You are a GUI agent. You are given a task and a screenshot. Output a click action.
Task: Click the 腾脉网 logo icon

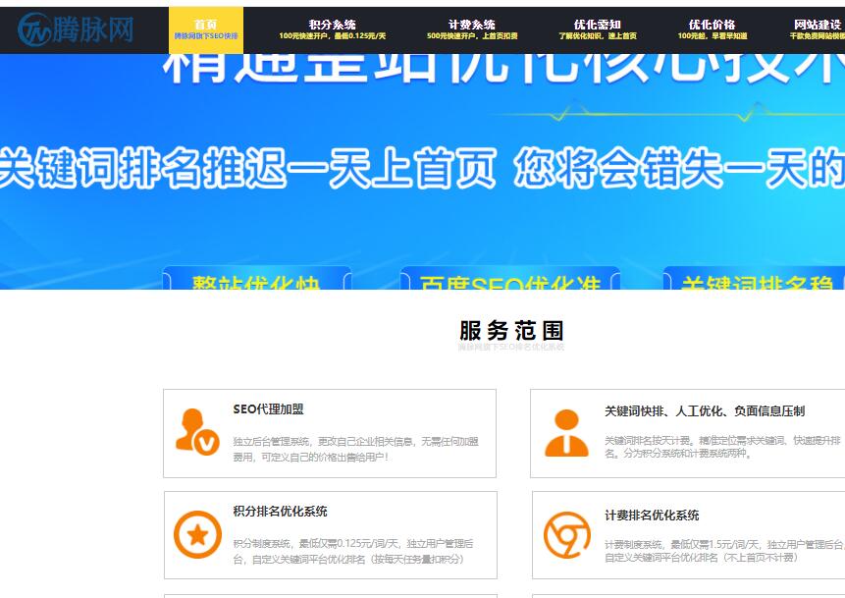(x=34, y=30)
